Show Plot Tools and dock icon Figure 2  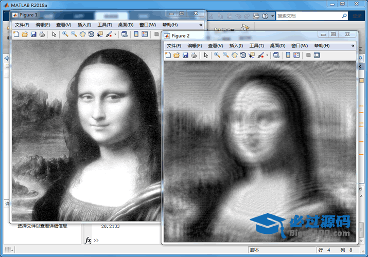(x=317, y=55)
